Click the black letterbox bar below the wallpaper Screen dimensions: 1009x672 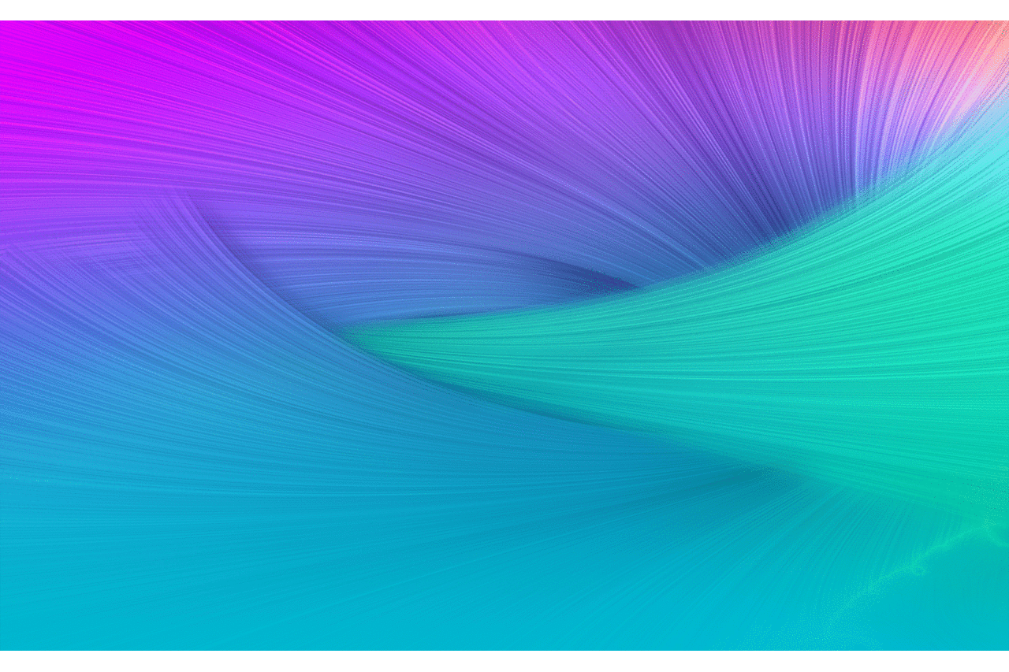[504, 662]
